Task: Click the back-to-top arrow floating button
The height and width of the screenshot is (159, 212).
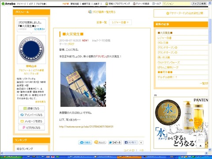Action: 200,146
